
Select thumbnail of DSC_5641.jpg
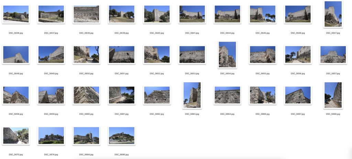pyautogui.click(x=192, y=14)
